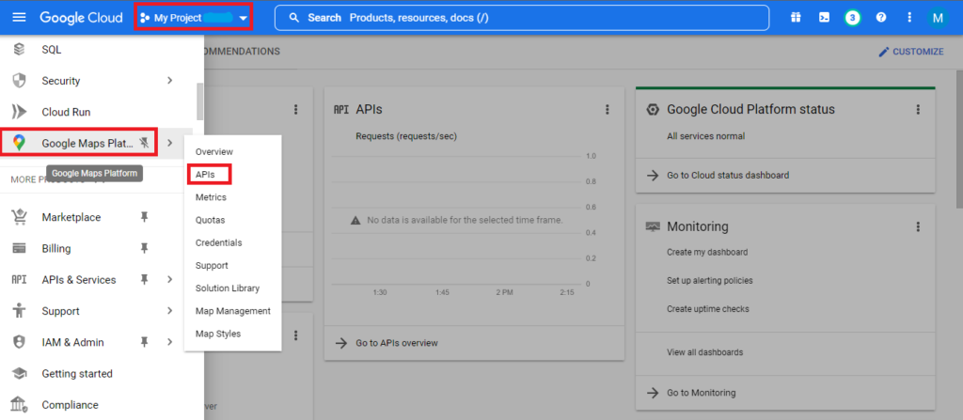Click the 'All services normal' status text
963x420 pixels.
(x=705, y=136)
